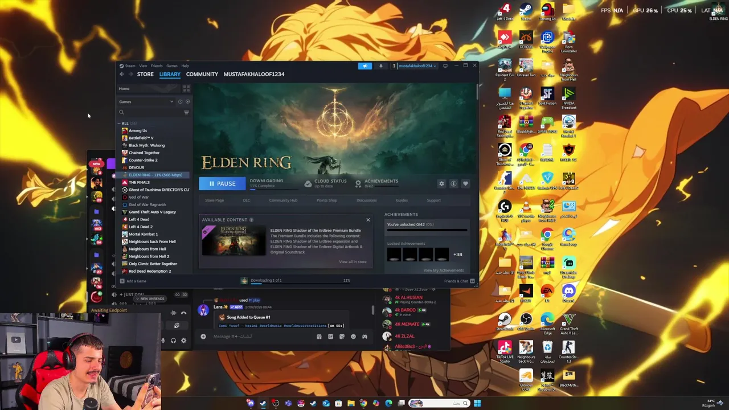Select Among Us in library list
This screenshot has width=729, height=410.
click(137, 130)
